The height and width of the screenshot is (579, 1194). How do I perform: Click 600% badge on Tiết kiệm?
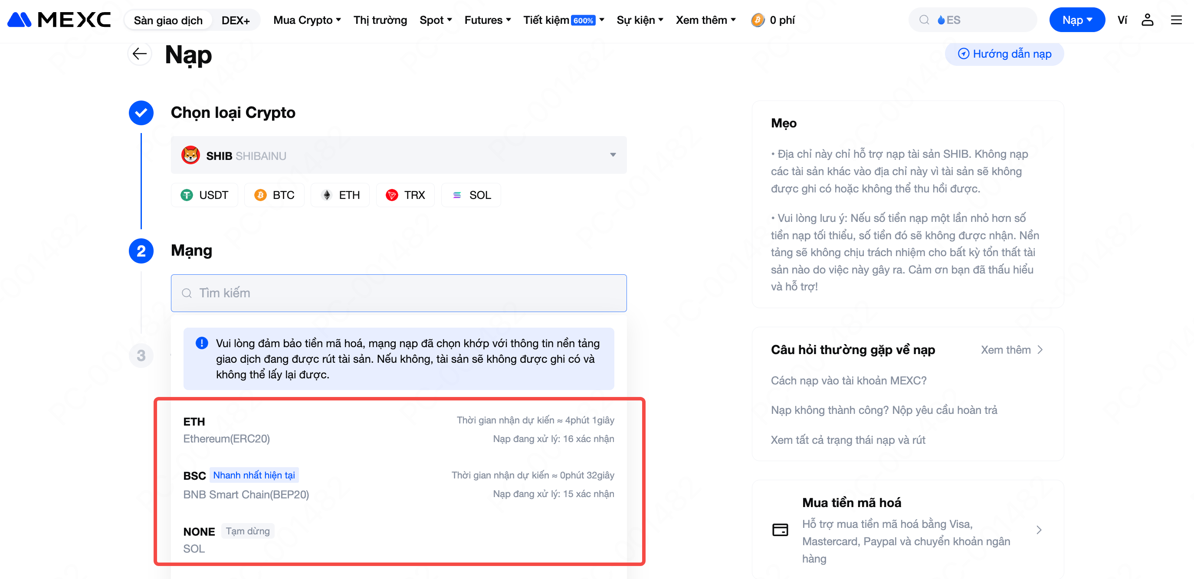coord(583,20)
